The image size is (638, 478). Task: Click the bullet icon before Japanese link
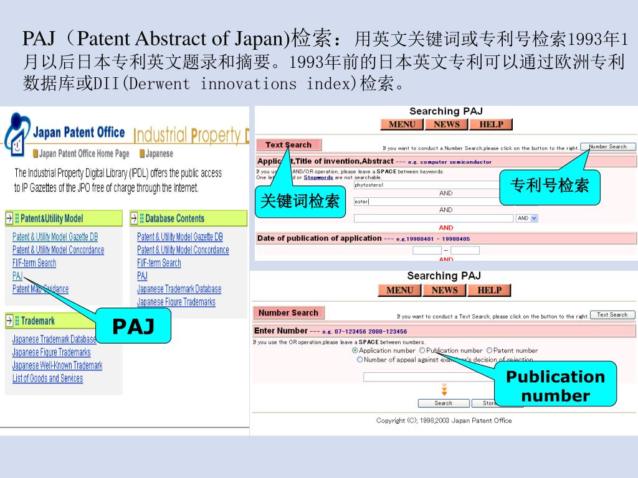tap(142, 154)
